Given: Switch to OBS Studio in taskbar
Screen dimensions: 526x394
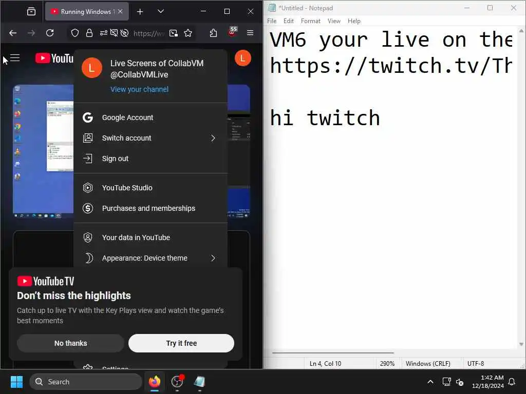Looking at the screenshot, I should (x=177, y=382).
